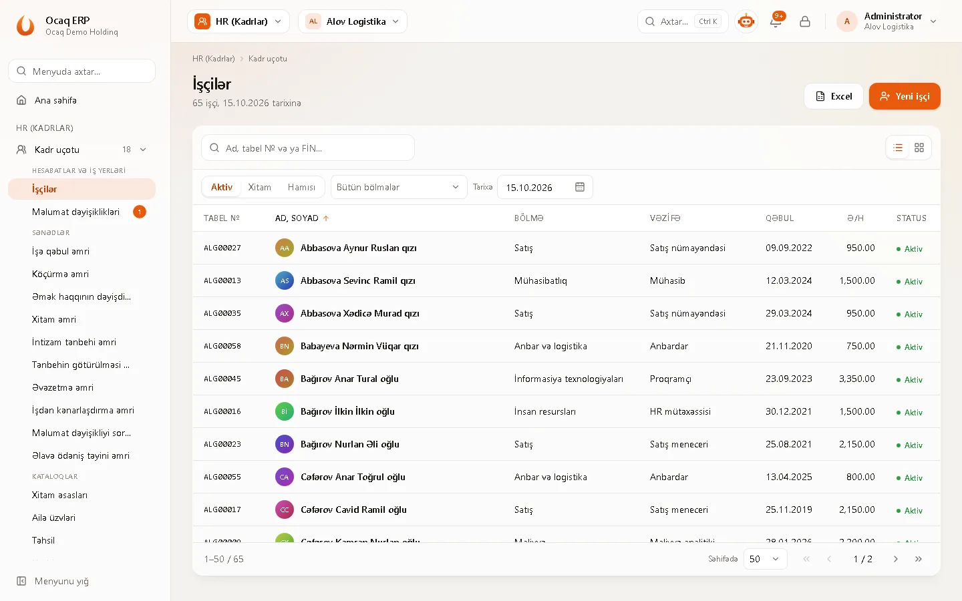Open the global Axtar search box
Screen dimensions: 962x601
click(x=683, y=21)
